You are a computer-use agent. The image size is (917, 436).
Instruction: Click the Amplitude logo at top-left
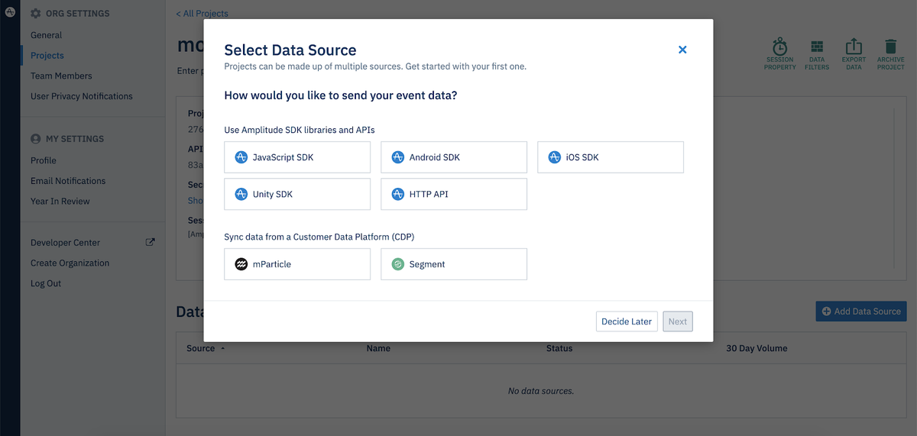(x=10, y=13)
